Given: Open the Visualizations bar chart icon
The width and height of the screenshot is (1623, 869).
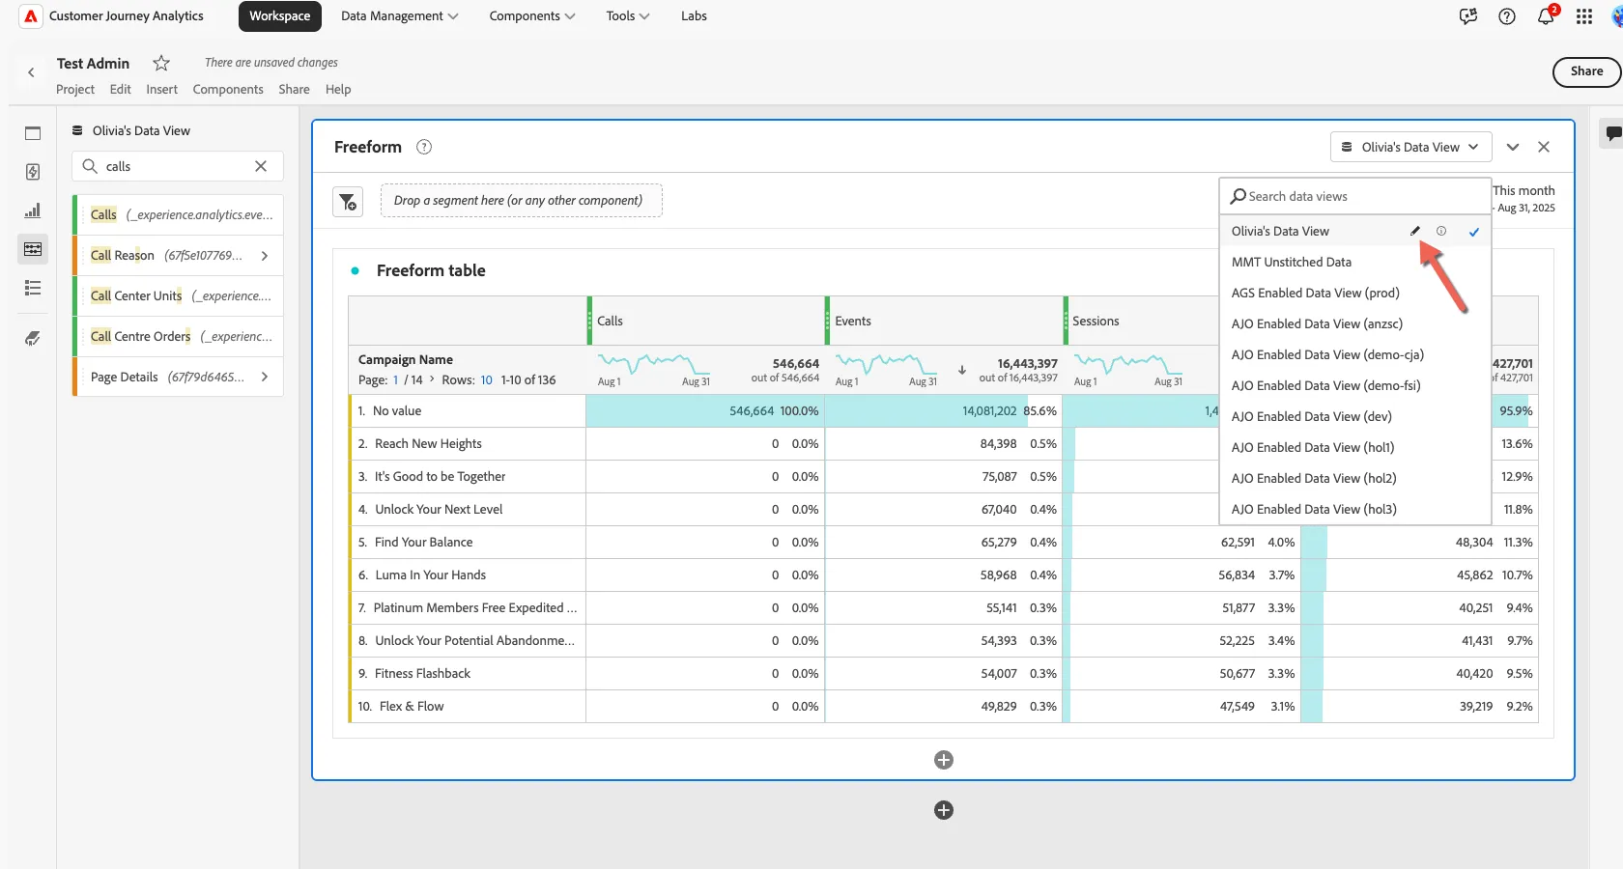Looking at the screenshot, I should point(33,210).
